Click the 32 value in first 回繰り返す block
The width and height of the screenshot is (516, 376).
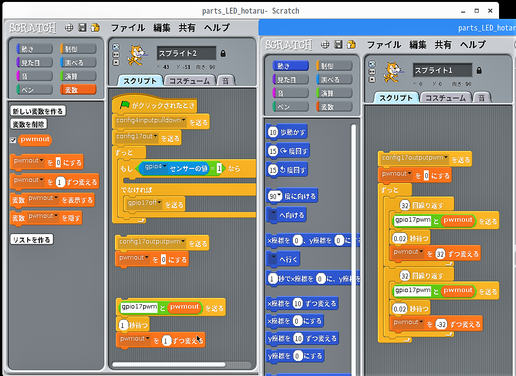(x=405, y=206)
